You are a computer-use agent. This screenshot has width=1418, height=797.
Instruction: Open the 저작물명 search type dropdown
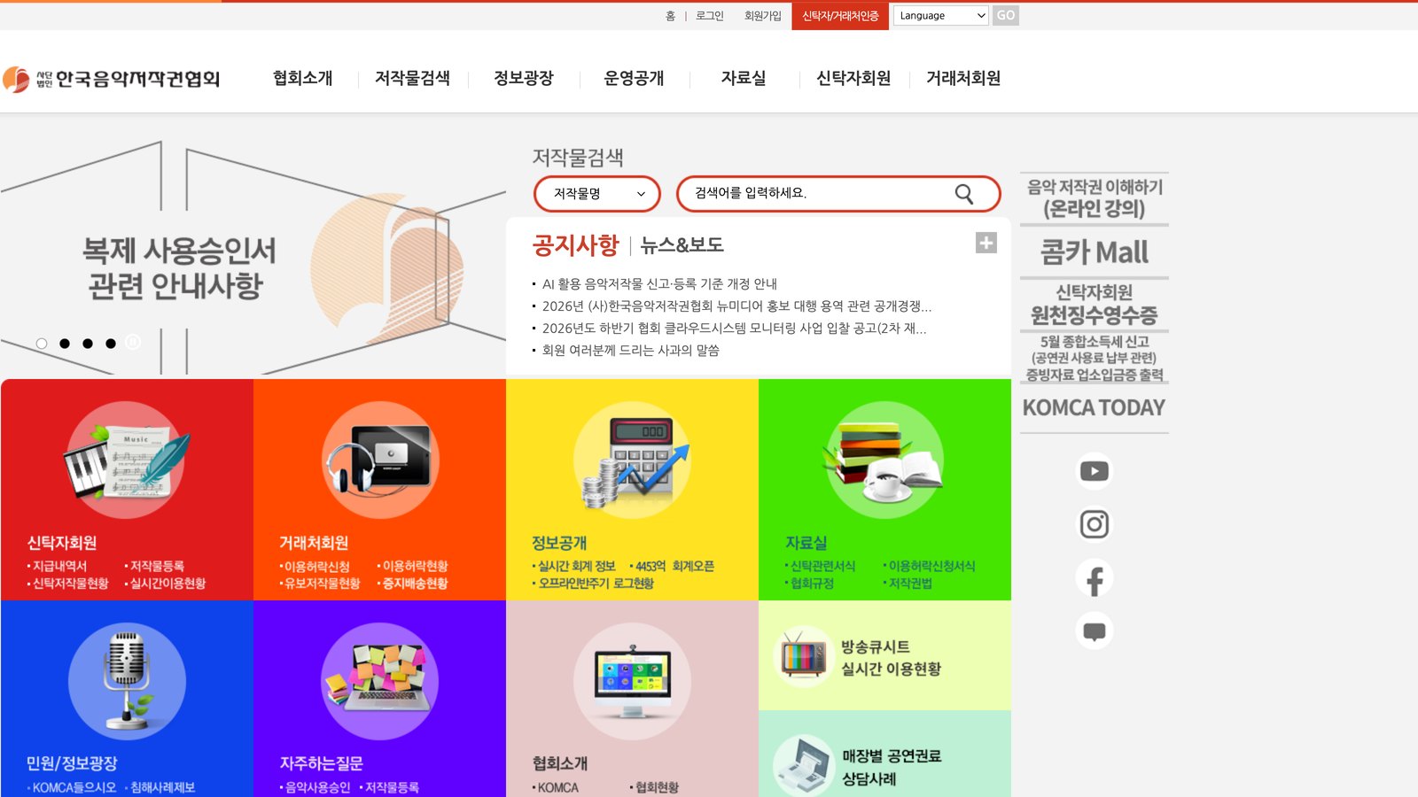(x=597, y=194)
